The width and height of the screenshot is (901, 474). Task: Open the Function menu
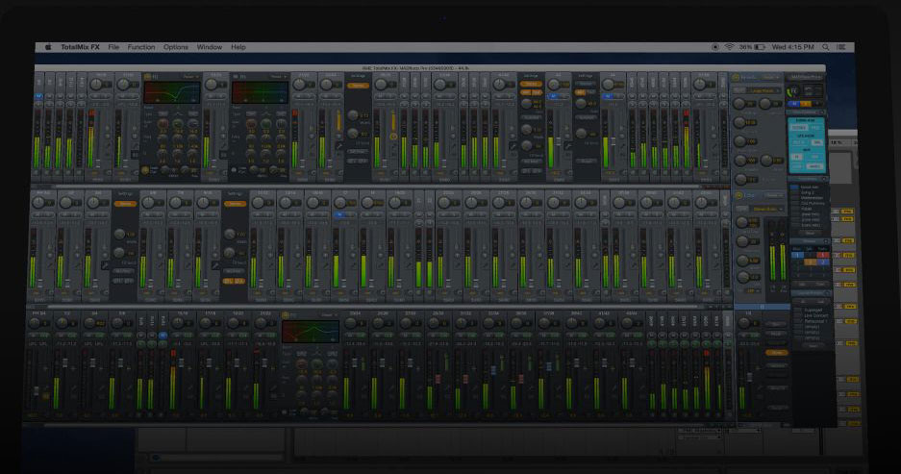click(x=141, y=47)
